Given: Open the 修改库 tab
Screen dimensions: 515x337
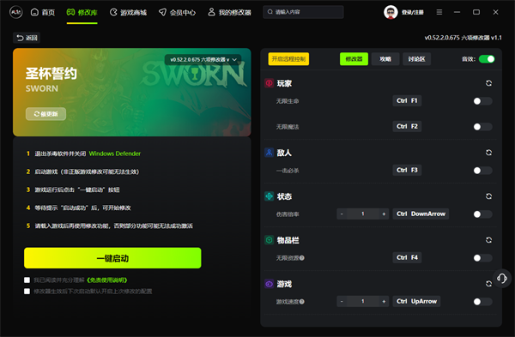Looking at the screenshot, I should point(82,13).
